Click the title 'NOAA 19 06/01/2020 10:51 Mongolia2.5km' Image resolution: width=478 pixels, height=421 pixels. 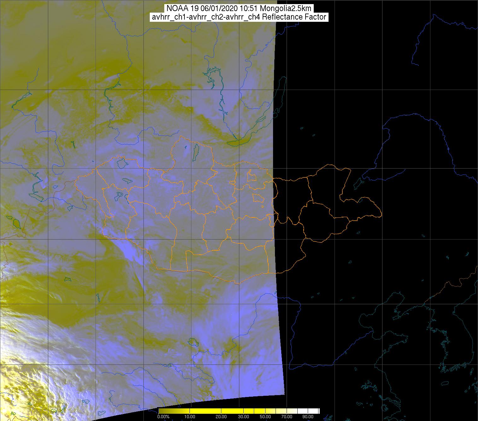click(x=238, y=8)
